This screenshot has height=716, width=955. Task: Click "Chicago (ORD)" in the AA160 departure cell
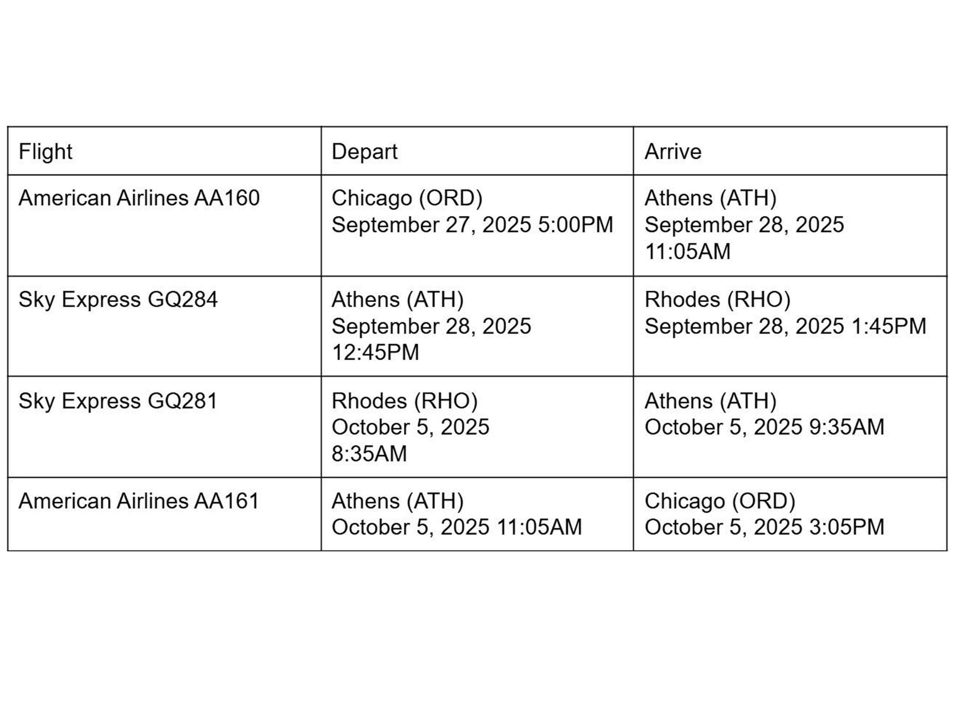[407, 198]
